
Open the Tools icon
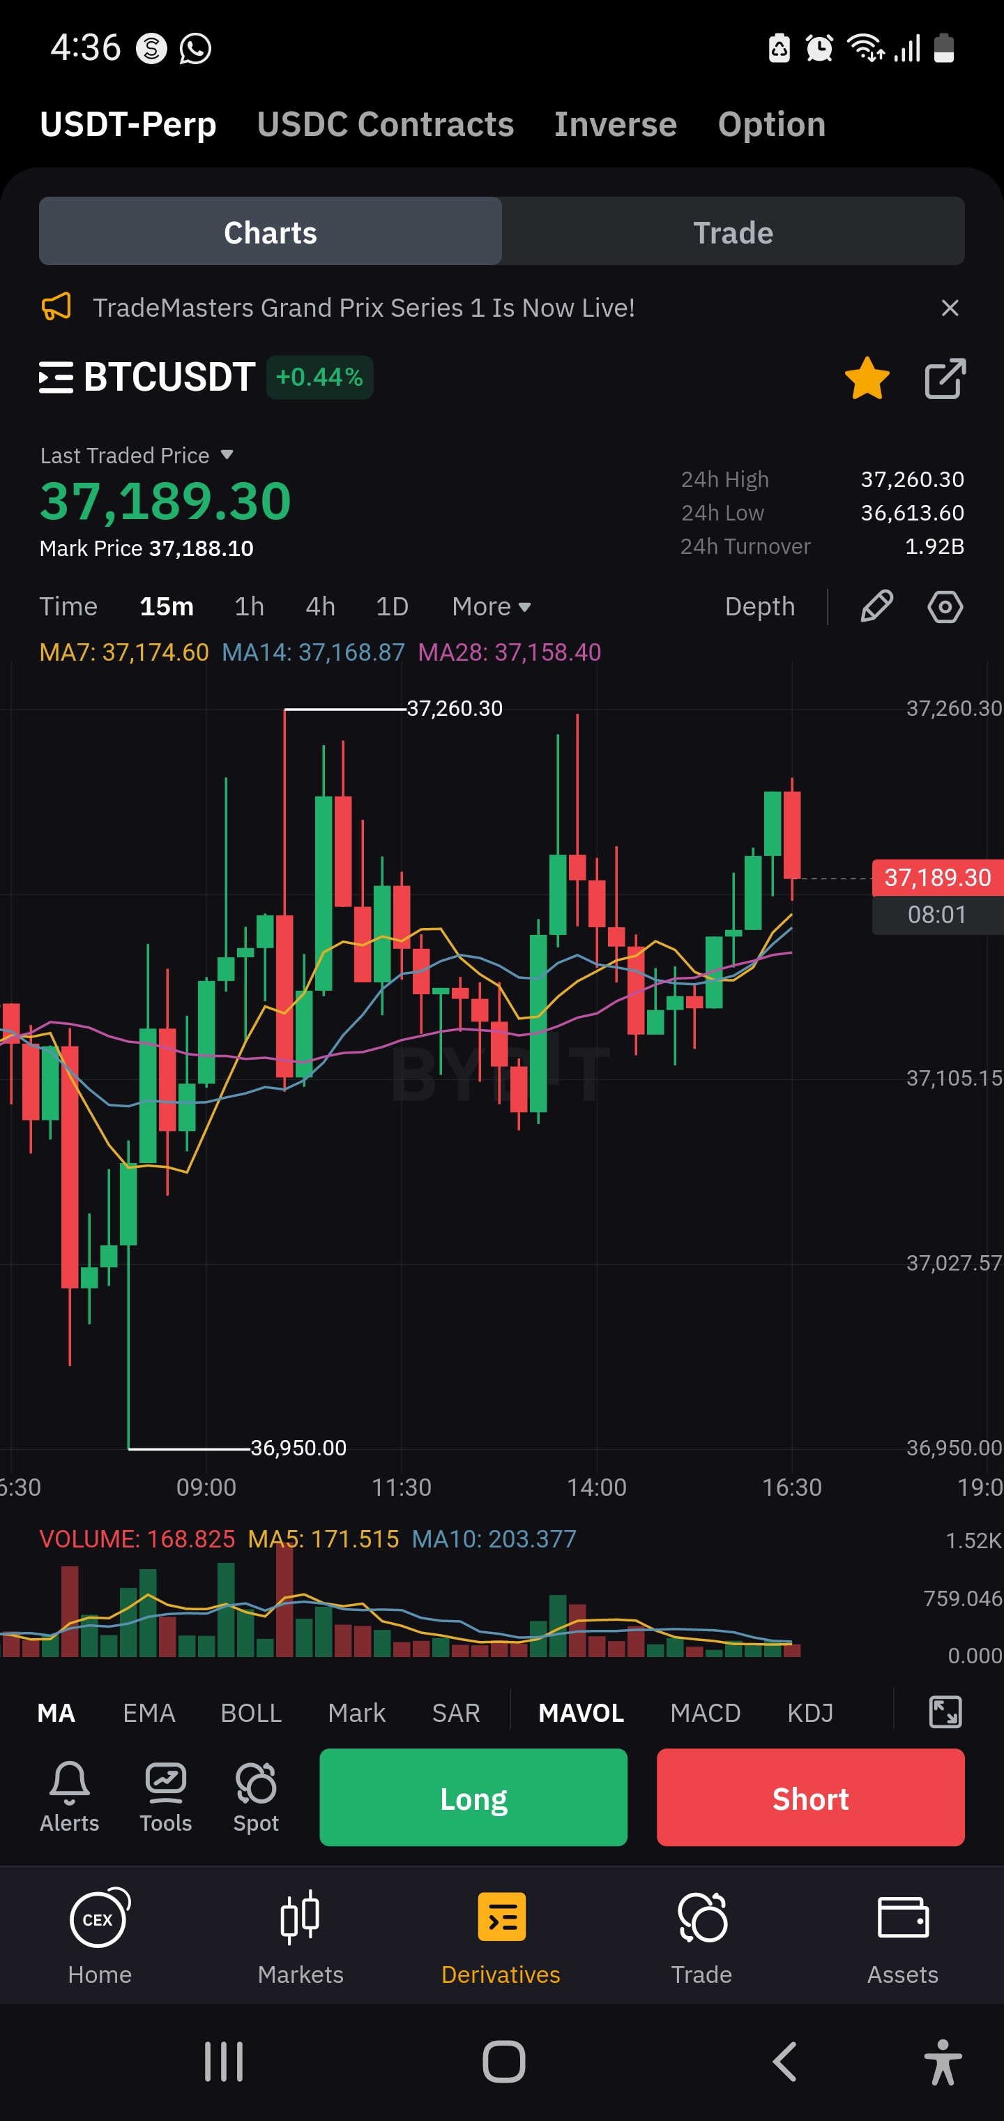[x=165, y=1797]
